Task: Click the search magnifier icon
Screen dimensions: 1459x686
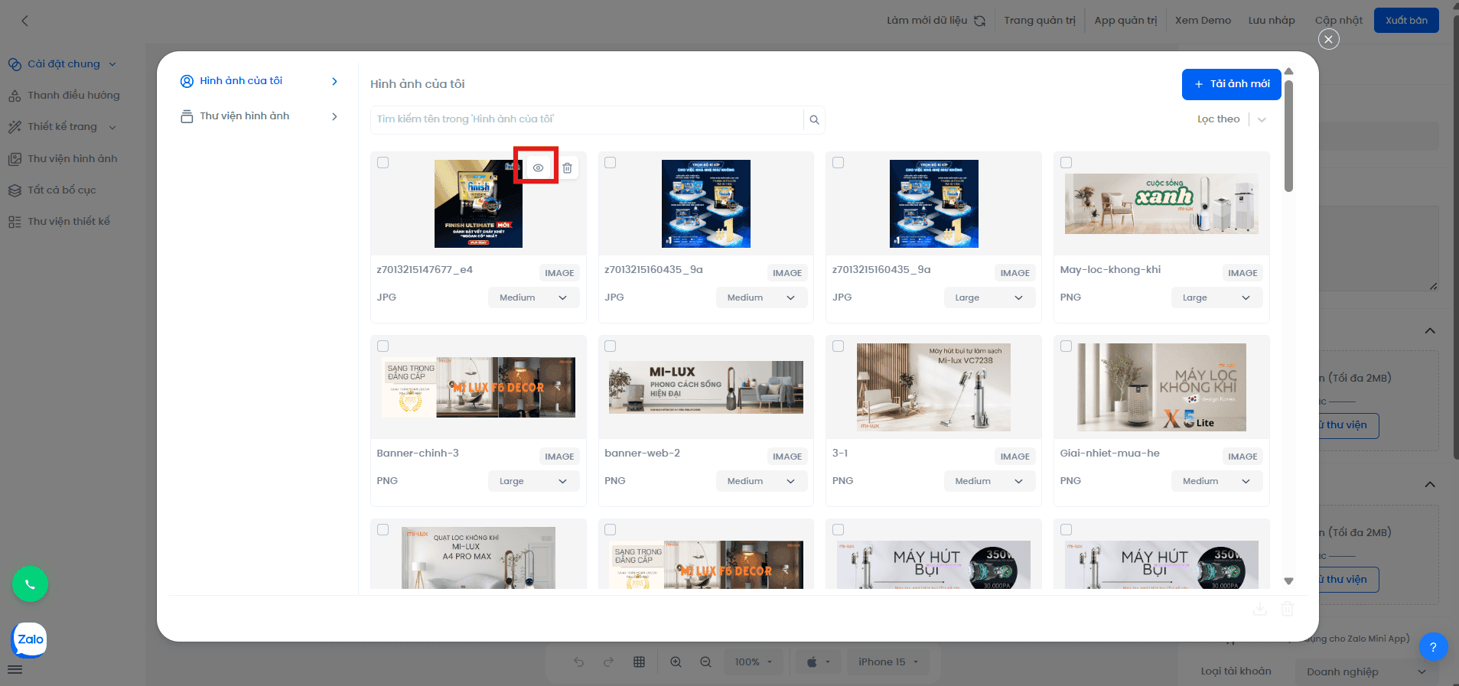Action: pyautogui.click(x=814, y=120)
